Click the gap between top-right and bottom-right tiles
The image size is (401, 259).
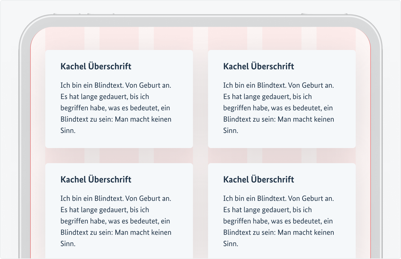point(282,156)
